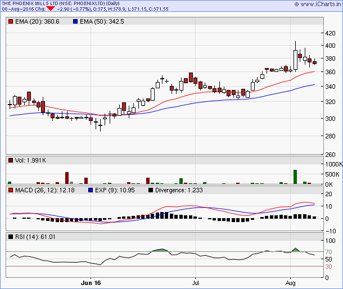The image size is (343, 289).
Task: Click the 20 MACD axis label
Action: [328, 194]
